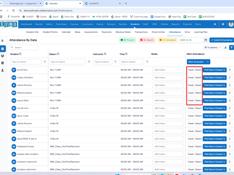Click the main Search box

pos(24,48)
